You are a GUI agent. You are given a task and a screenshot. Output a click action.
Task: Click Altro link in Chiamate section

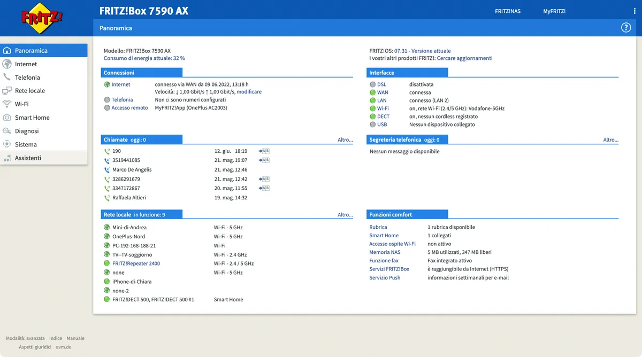(x=345, y=140)
